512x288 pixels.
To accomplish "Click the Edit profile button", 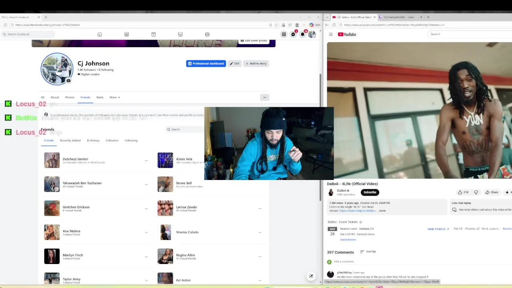I will pos(234,64).
